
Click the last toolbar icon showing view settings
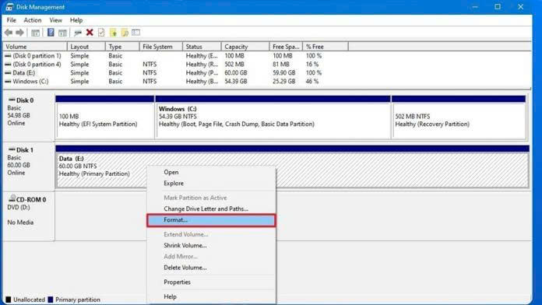[136, 33]
